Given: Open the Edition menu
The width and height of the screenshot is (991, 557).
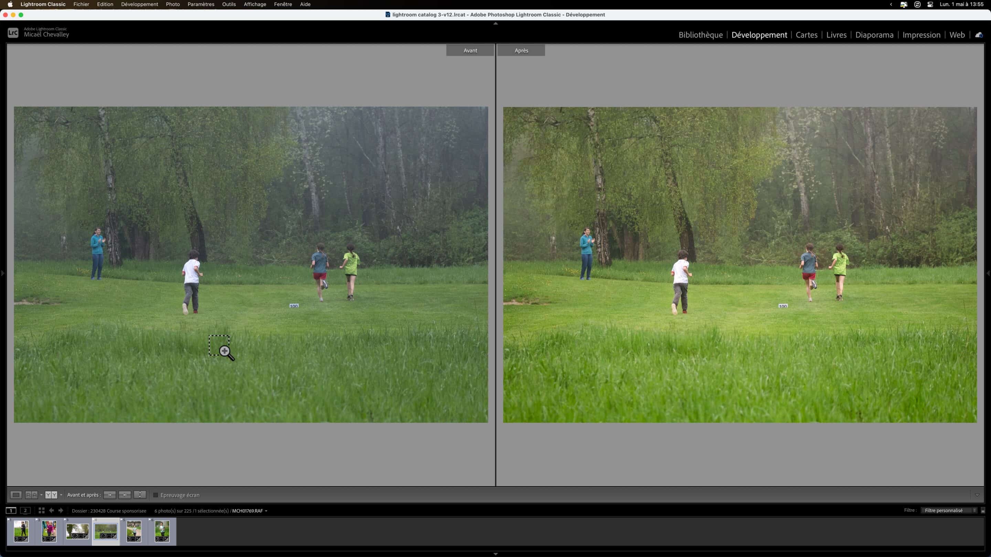Looking at the screenshot, I should coord(105,4).
